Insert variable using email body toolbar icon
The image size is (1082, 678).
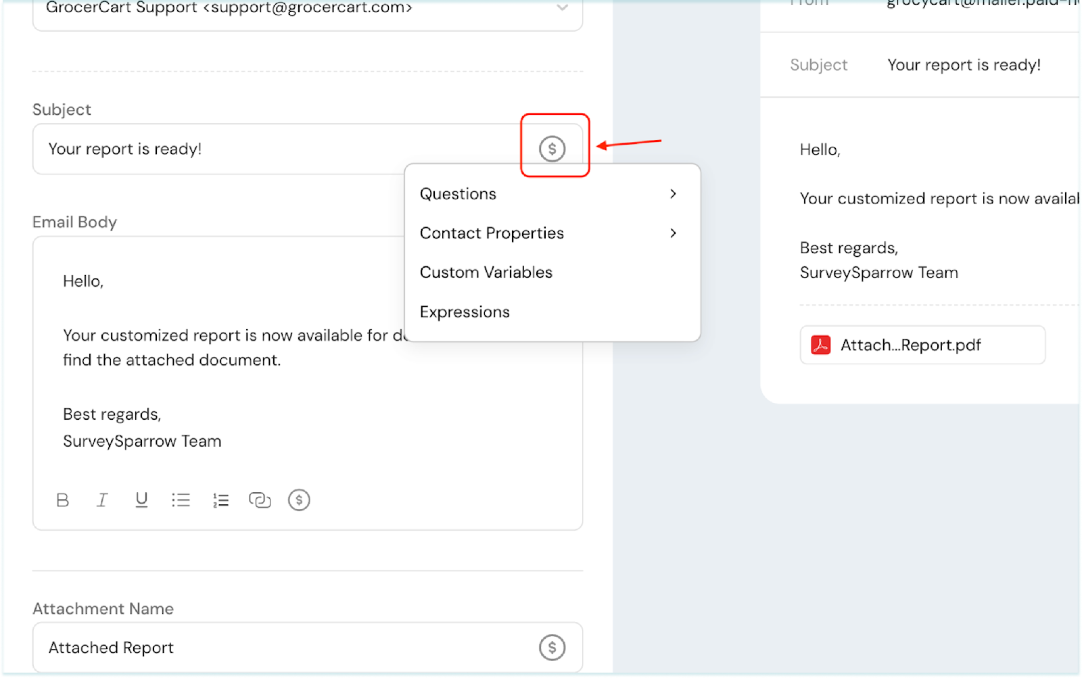[299, 500]
